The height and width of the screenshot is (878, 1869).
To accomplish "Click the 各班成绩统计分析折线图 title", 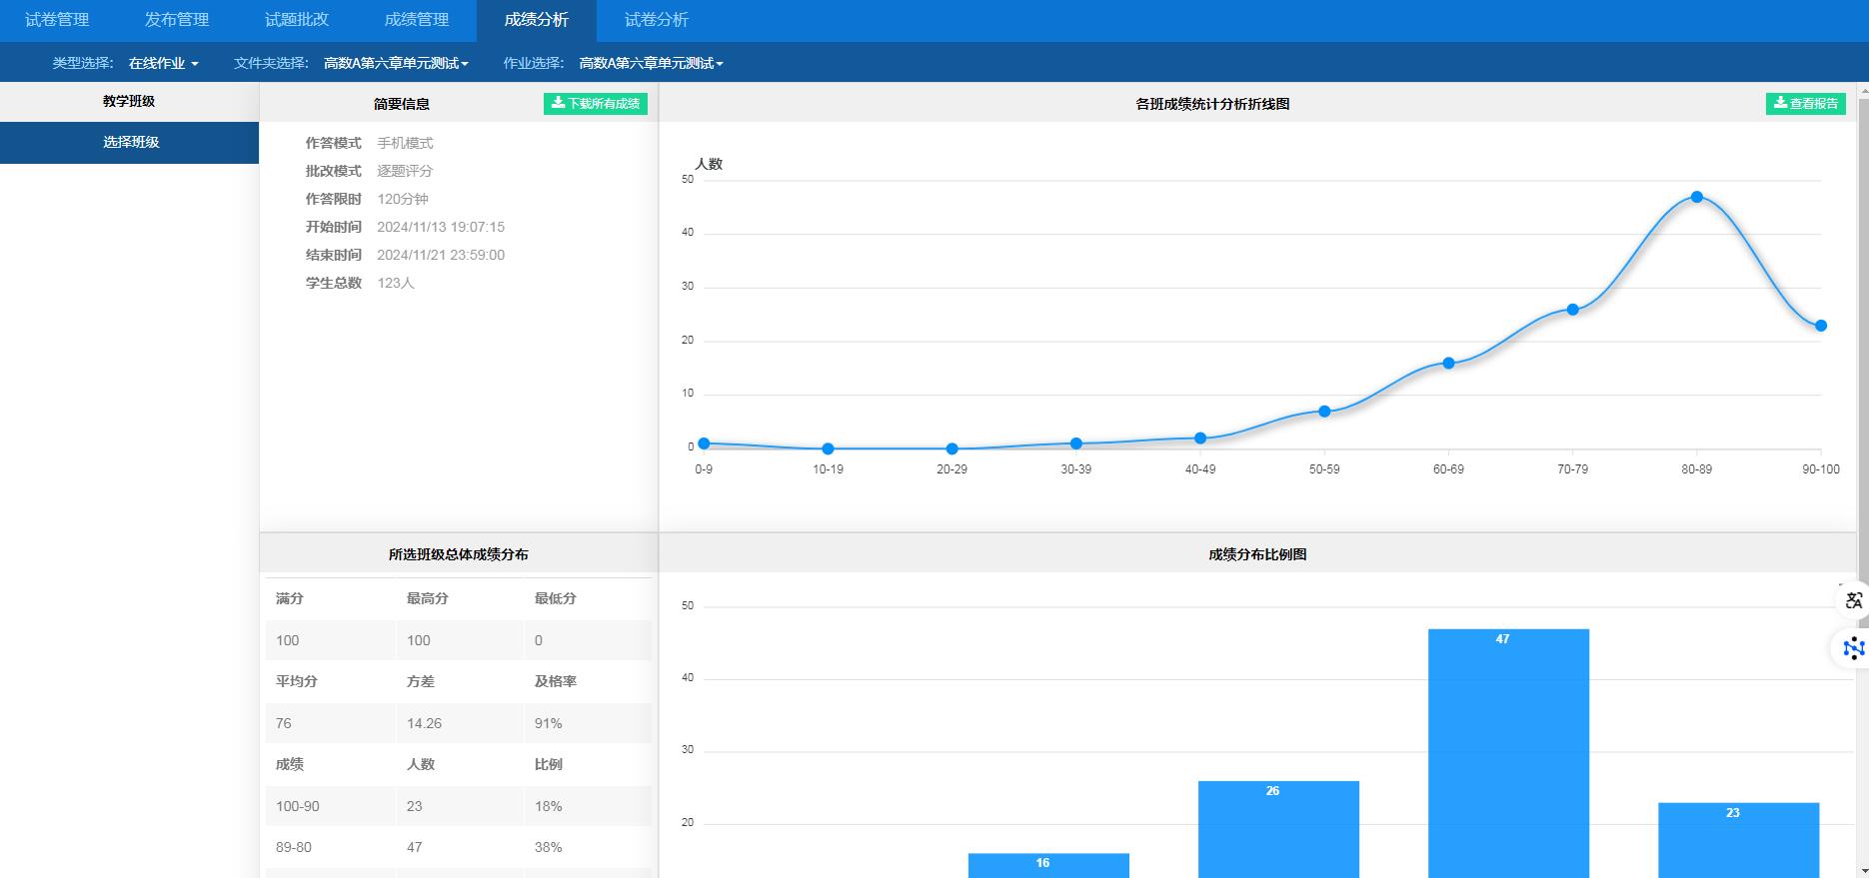I will (1212, 104).
